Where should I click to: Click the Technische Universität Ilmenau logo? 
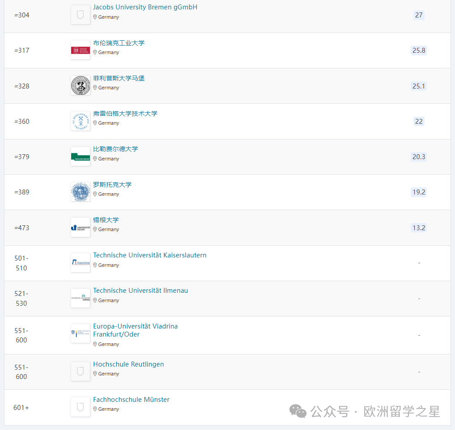[81, 298]
